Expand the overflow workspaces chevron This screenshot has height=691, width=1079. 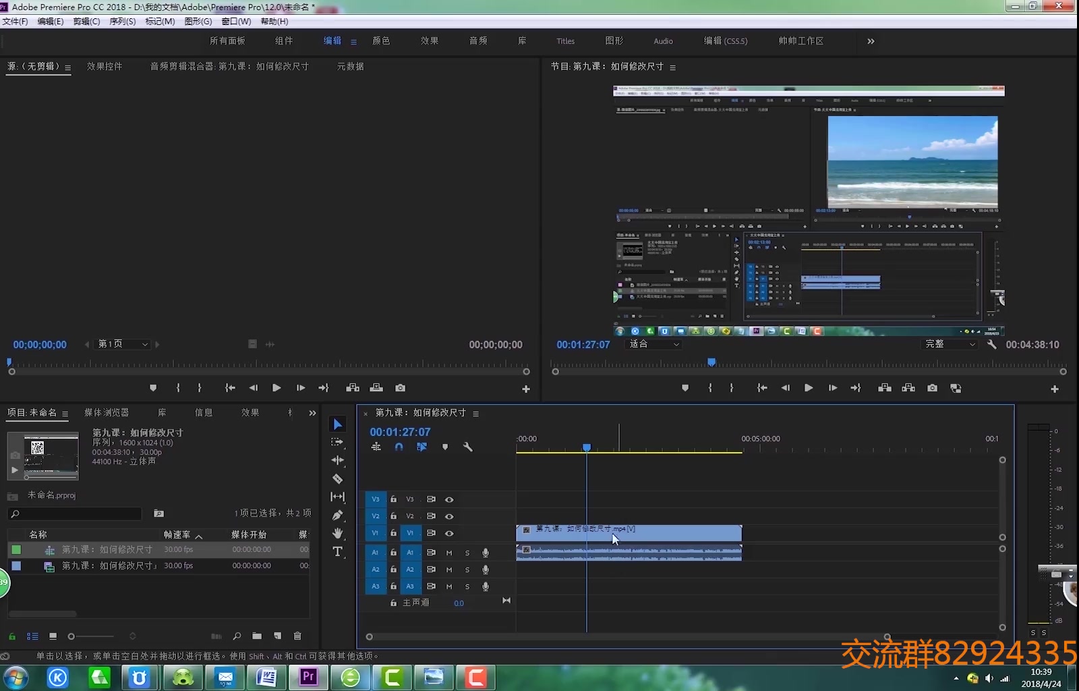[x=871, y=41]
